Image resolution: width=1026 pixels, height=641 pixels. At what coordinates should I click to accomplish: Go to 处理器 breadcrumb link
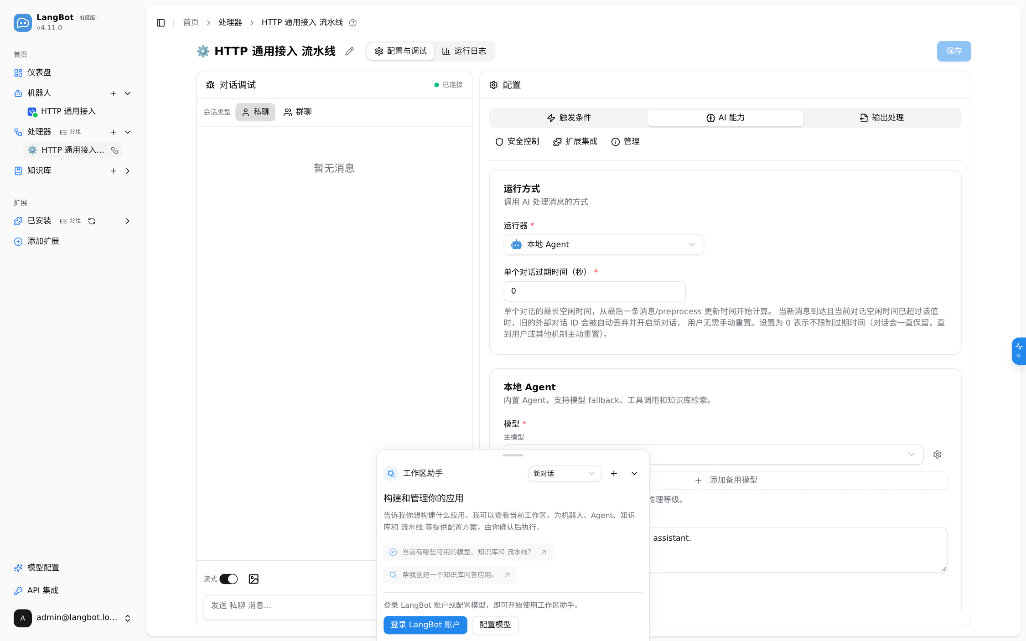coord(230,23)
